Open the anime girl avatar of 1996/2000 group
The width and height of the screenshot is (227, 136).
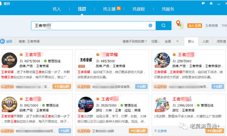pos(162,104)
